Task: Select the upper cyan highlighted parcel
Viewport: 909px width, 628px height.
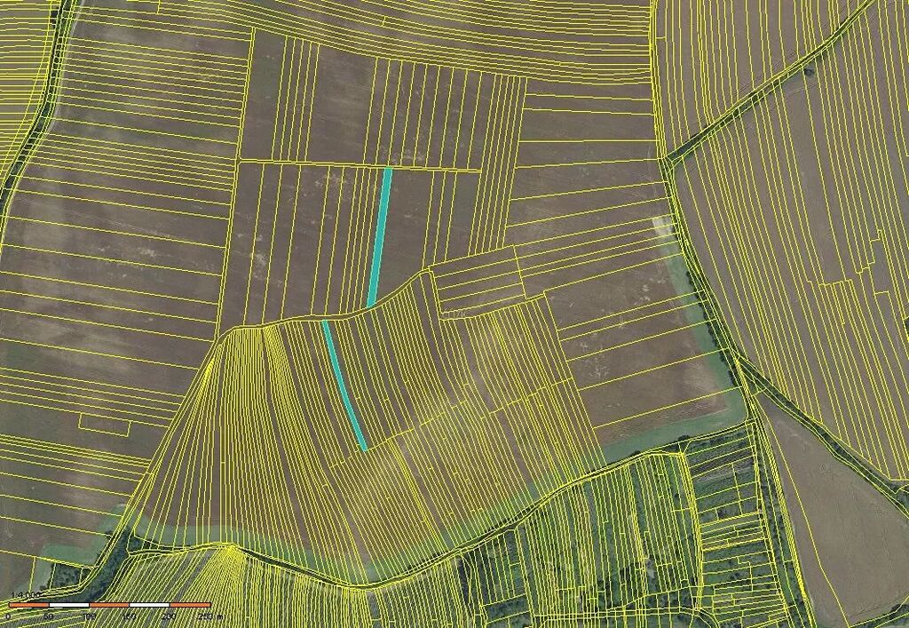Action: point(380,235)
